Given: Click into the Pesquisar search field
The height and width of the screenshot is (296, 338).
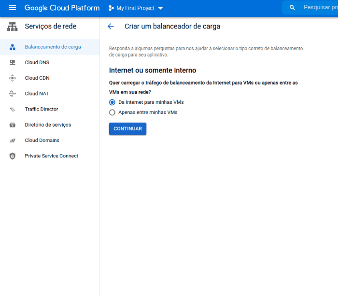Looking at the screenshot, I should [x=319, y=8].
